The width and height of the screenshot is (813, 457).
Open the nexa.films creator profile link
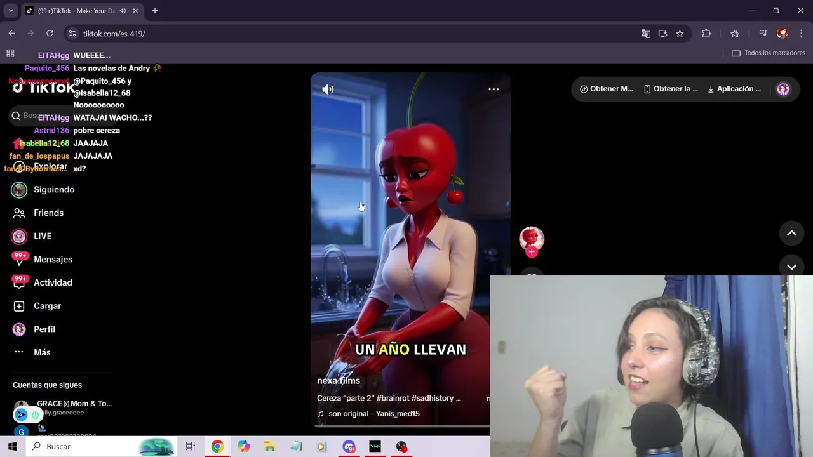coord(339,381)
